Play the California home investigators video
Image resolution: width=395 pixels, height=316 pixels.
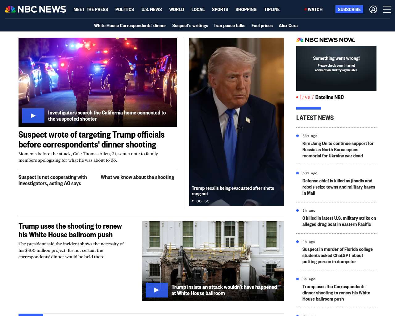[x=33, y=116]
